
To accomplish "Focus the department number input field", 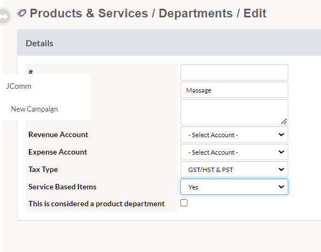I will 234,72.
